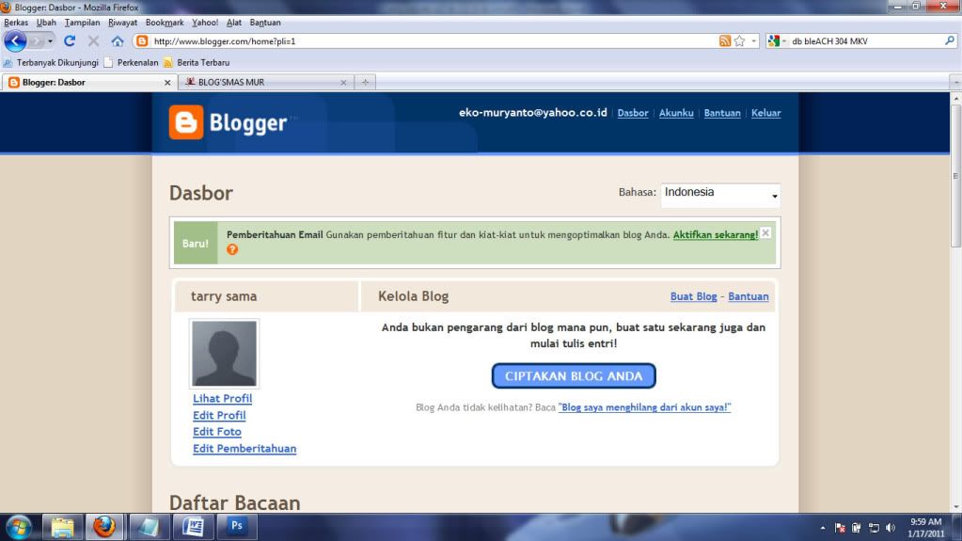
Task: Open the Yahoo! menu
Action: click(x=205, y=22)
